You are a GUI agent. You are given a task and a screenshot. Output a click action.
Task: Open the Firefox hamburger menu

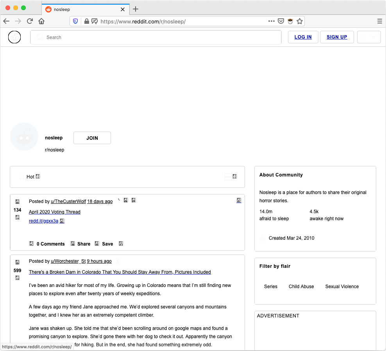tap(380, 21)
